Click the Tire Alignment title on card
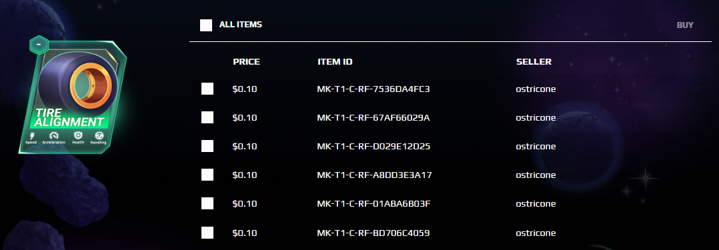 69,118
